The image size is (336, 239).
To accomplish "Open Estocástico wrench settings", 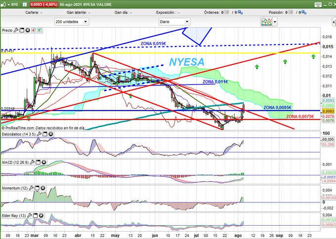I will click(x=39, y=134).
